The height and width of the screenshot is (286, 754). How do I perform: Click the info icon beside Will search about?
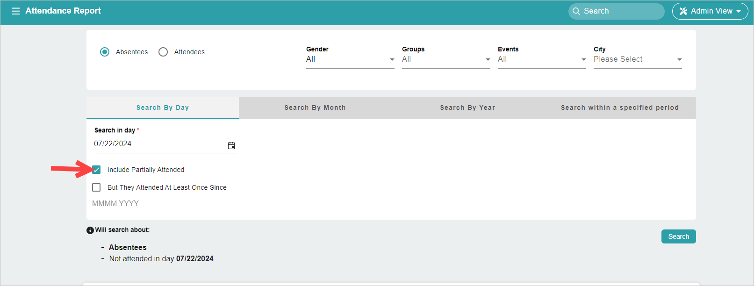pos(90,230)
